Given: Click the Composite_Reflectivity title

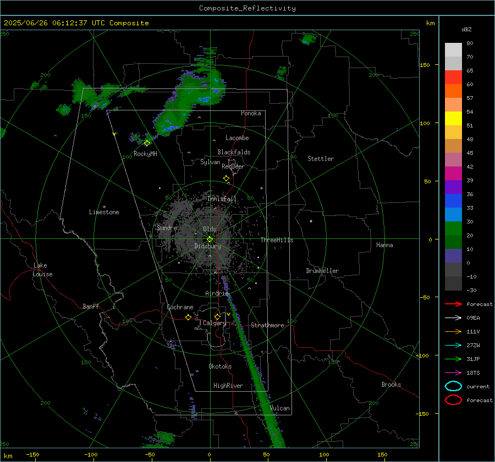Looking at the screenshot, I should coord(247,8).
